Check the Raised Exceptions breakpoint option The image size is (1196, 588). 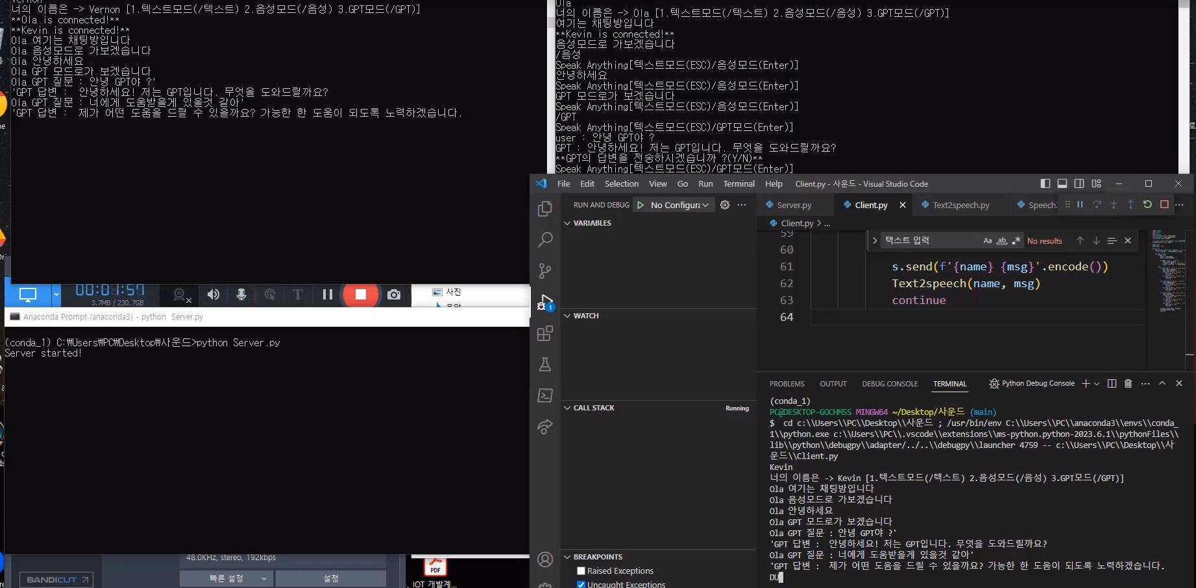point(581,570)
